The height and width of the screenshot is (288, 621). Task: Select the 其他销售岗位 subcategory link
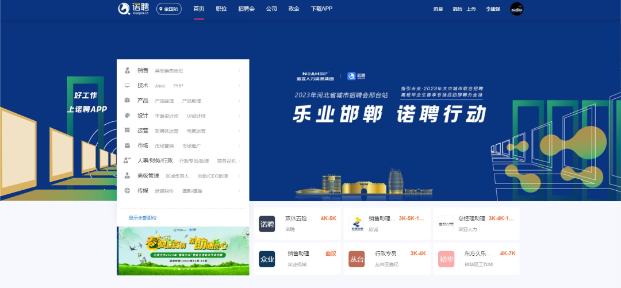pyautogui.click(x=168, y=71)
